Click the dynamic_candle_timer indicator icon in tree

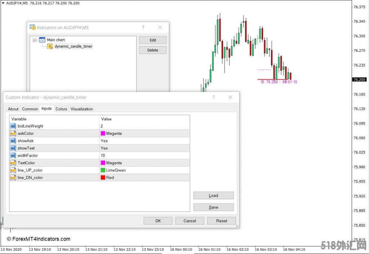(x=50, y=46)
